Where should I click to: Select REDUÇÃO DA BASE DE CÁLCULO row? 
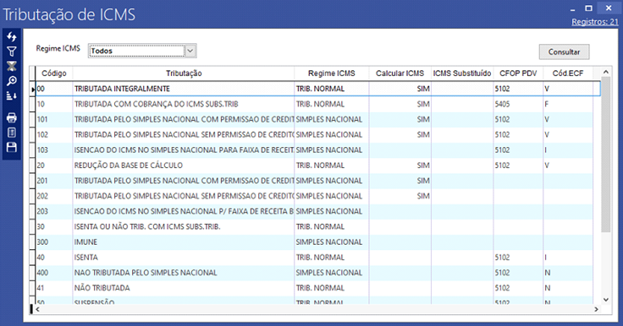click(314, 166)
